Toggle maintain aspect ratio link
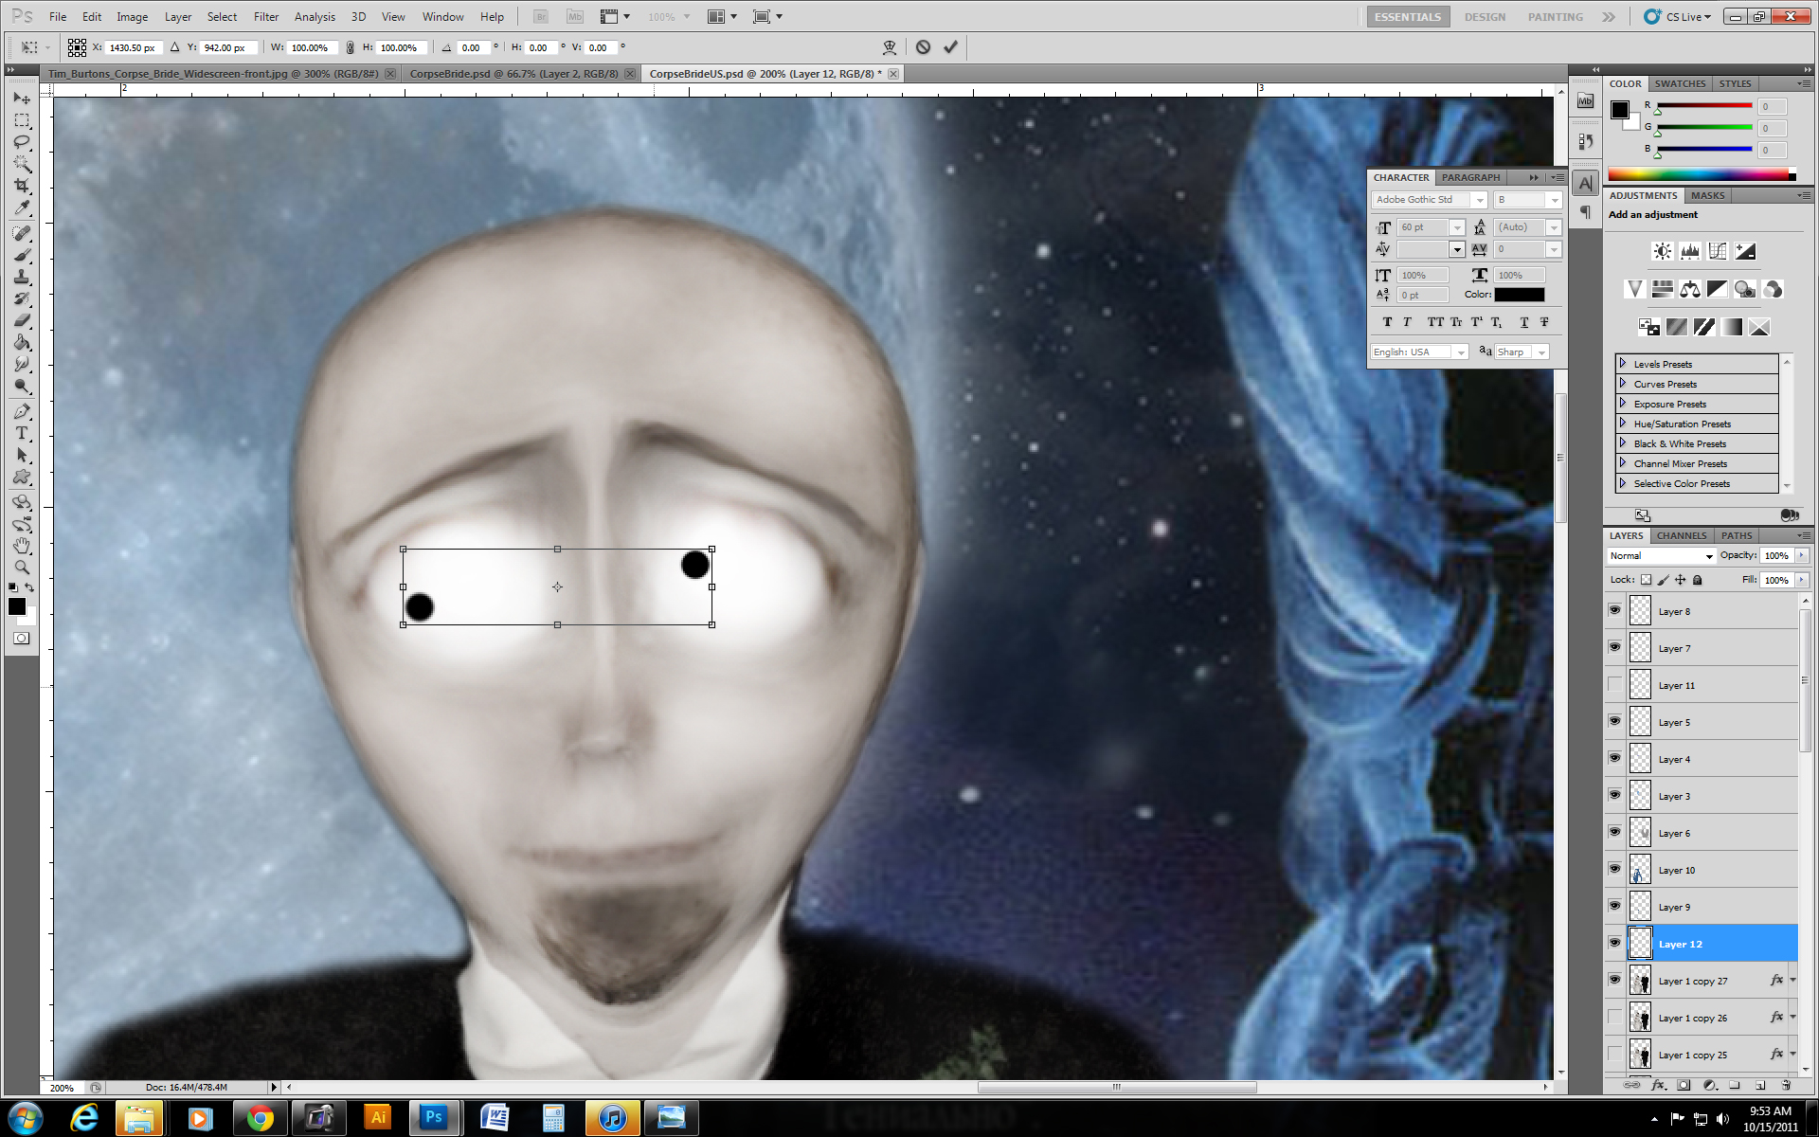Viewport: 1819px width, 1137px height. point(350,47)
